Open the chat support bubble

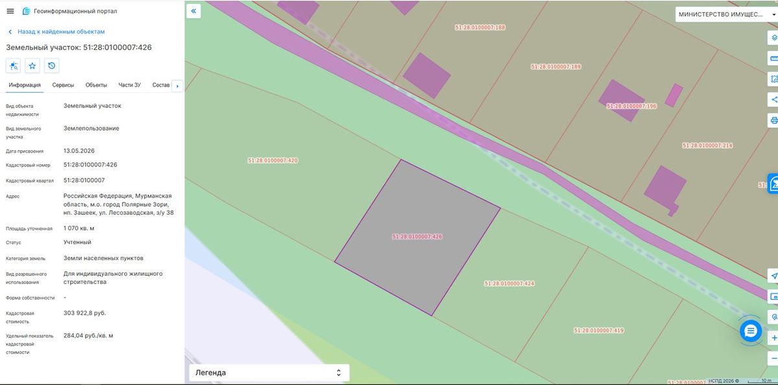[x=751, y=331]
